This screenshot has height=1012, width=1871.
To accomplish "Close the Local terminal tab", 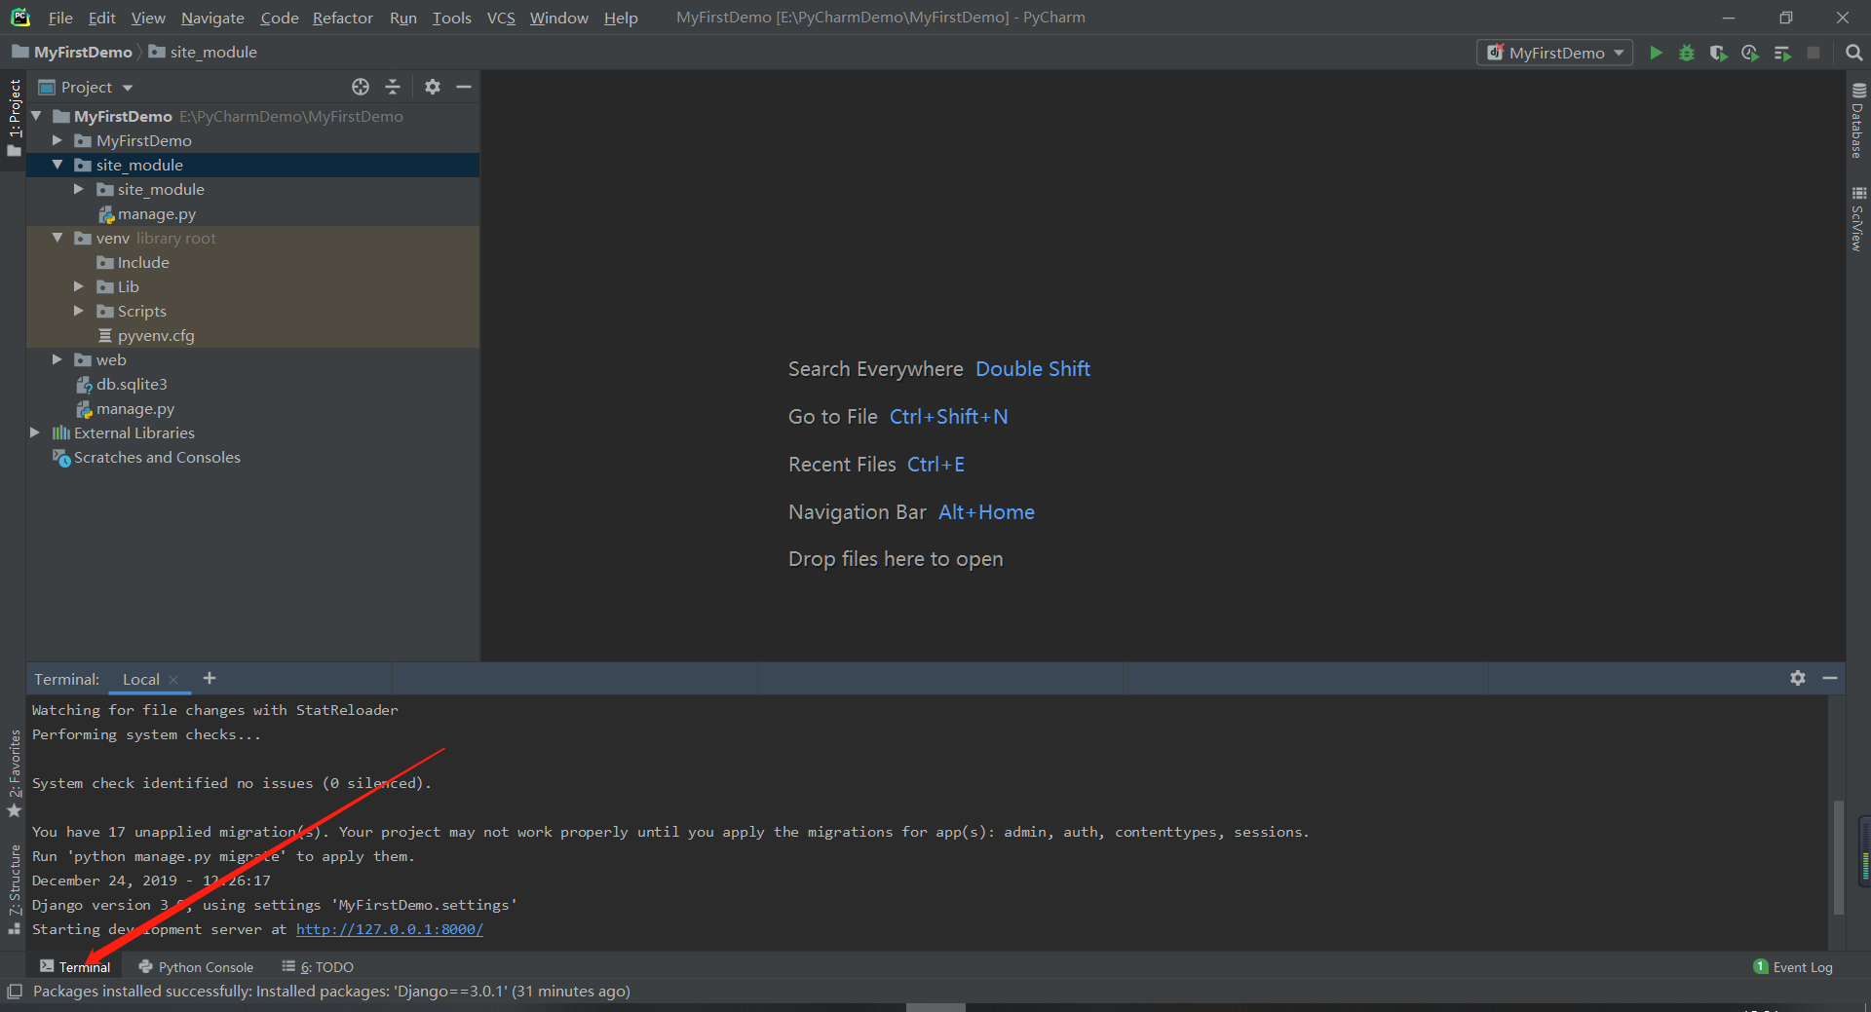I will 174,680.
